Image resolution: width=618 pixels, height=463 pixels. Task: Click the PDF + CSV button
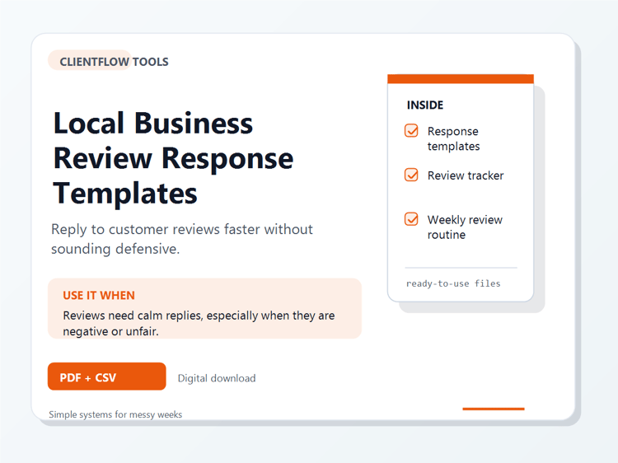click(x=107, y=376)
